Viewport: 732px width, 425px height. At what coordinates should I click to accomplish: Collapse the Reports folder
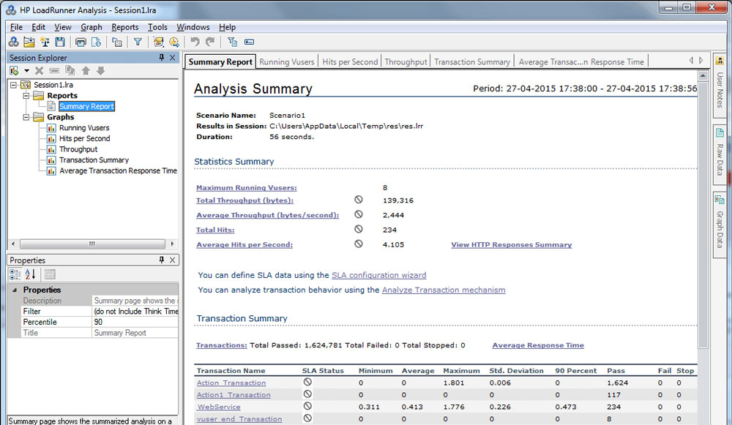point(26,96)
